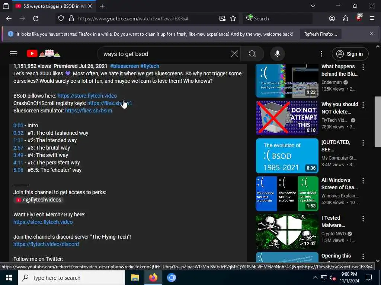View site security padlock info
381x285 pixels.
[71, 19]
